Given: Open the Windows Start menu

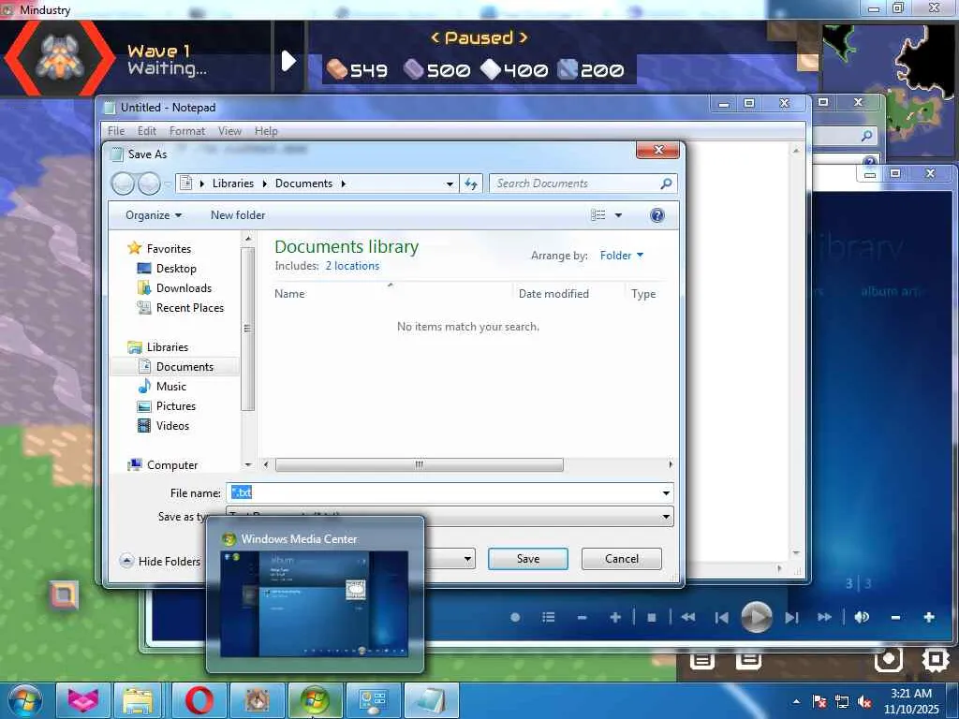Looking at the screenshot, I should point(25,700).
